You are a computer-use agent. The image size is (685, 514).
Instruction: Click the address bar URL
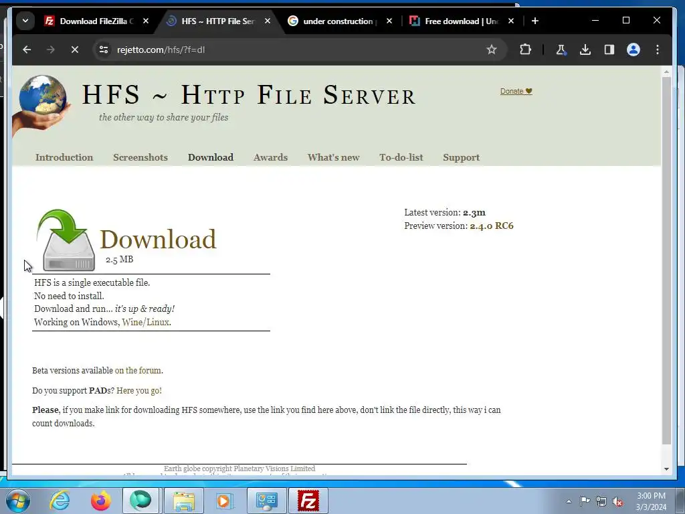[x=161, y=50]
